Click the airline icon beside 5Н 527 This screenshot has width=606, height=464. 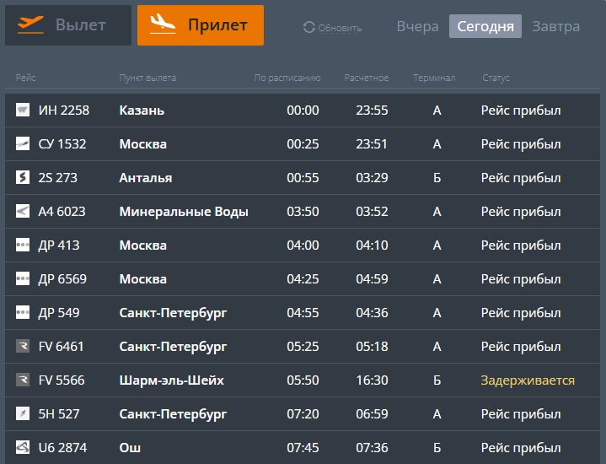pos(23,414)
